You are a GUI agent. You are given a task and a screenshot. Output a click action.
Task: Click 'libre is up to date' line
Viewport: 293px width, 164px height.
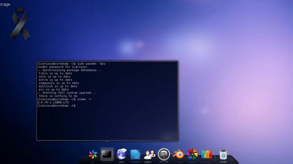coord(55,73)
